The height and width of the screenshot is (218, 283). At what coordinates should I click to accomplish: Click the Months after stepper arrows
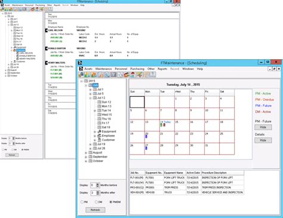click(97, 193)
